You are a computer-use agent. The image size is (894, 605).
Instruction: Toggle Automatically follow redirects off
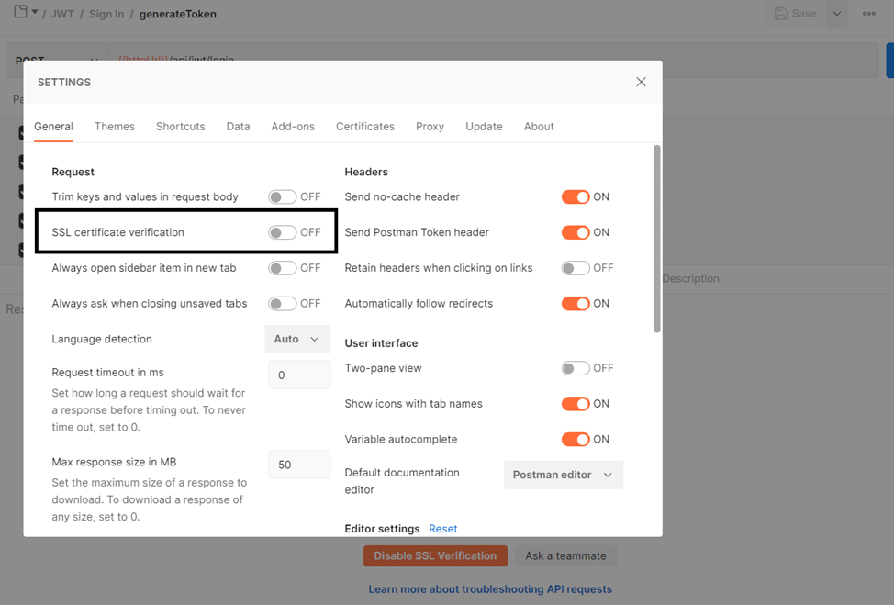point(576,303)
